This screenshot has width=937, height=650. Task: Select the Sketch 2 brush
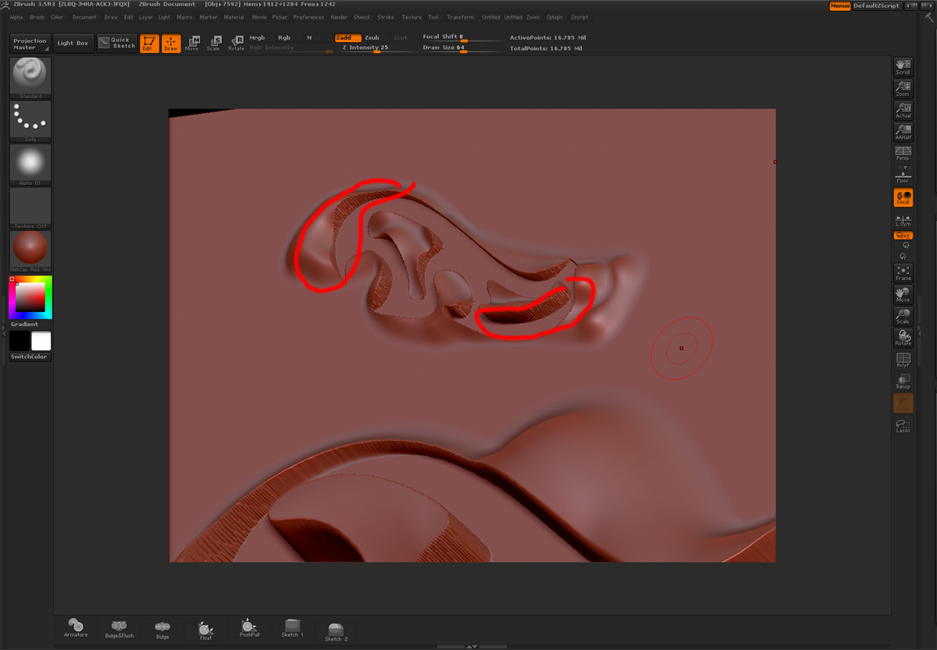[337, 632]
